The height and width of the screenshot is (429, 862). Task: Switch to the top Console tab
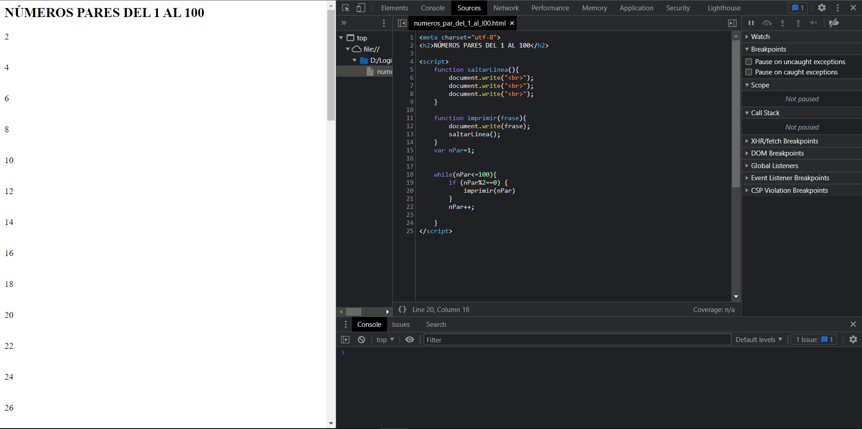433,8
